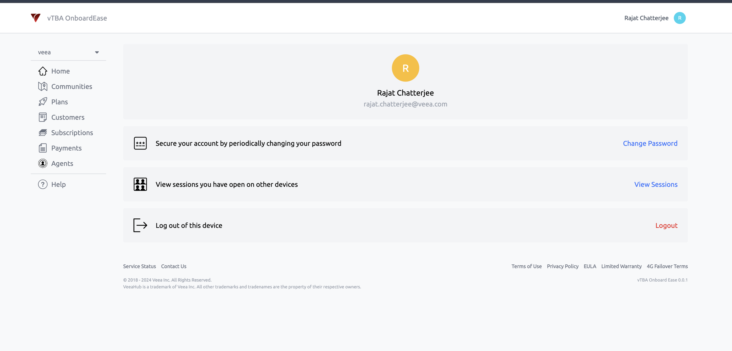Viewport: 732px width, 351px height.
Task: Open Payments in the sidebar
Action: (x=66, y=148)
